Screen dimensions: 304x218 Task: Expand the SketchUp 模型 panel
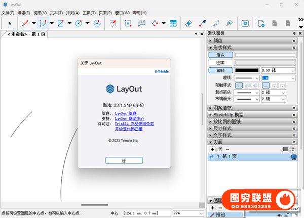(x=229, y=115)
